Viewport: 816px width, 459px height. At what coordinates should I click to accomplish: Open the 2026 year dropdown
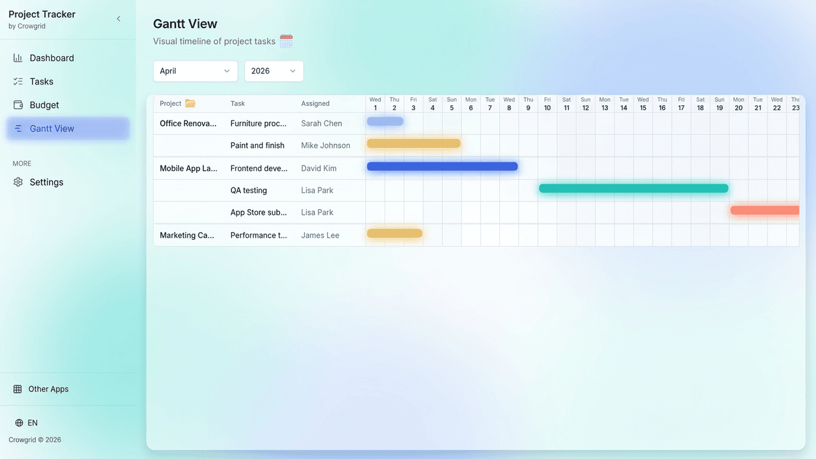point(273,71)
